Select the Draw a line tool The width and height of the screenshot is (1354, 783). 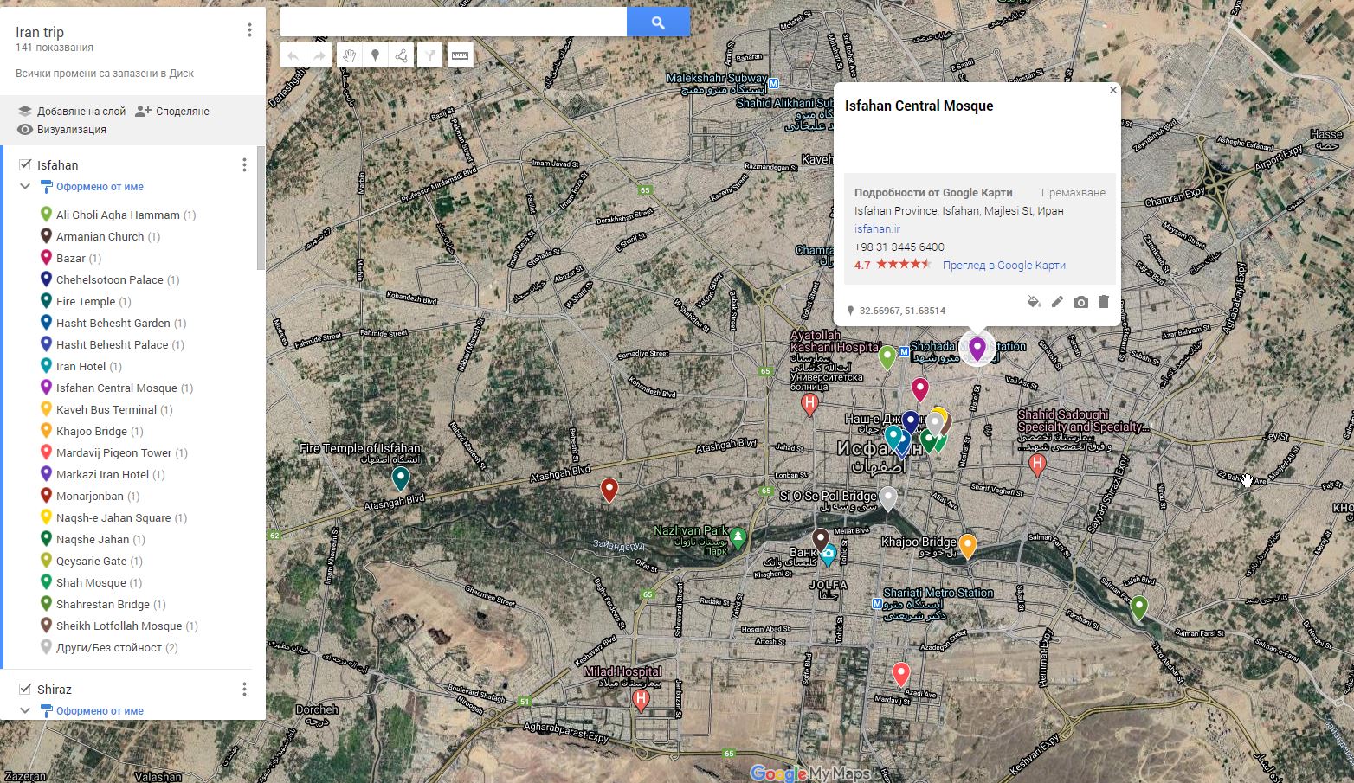tap(401, 56)
